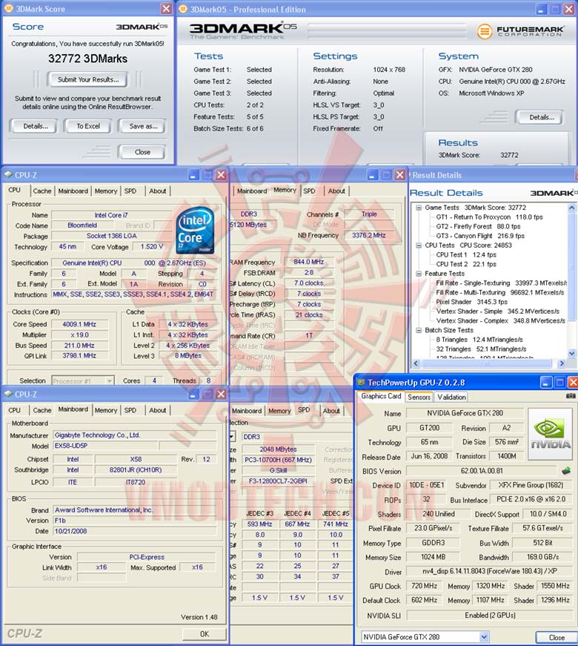
Task: Click the GPU-Z Driver version field
Action: [490, 571]
